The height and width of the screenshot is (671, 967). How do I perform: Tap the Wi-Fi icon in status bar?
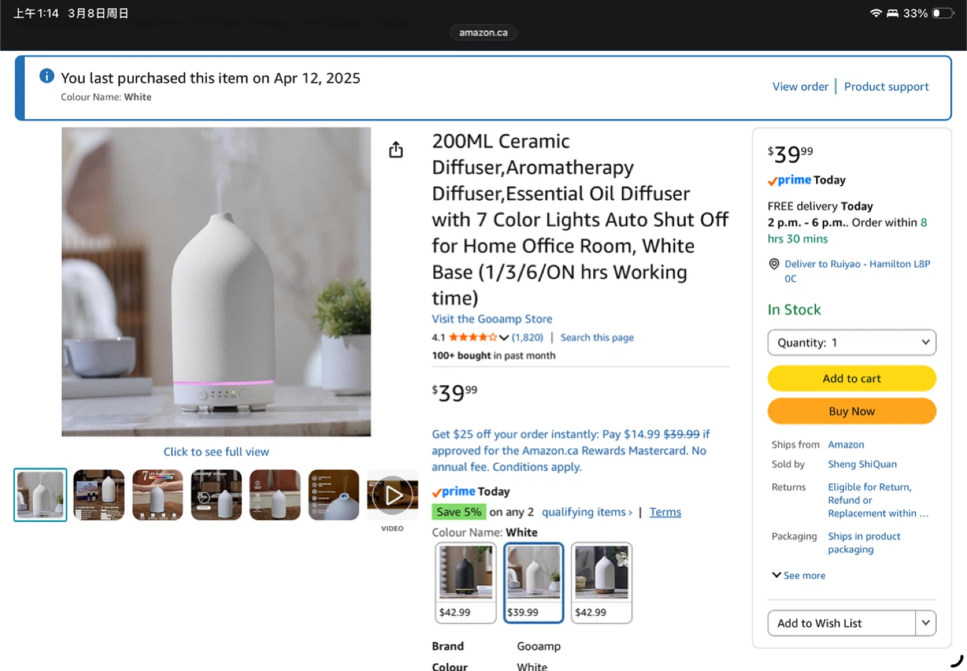(x=876, y=13)
